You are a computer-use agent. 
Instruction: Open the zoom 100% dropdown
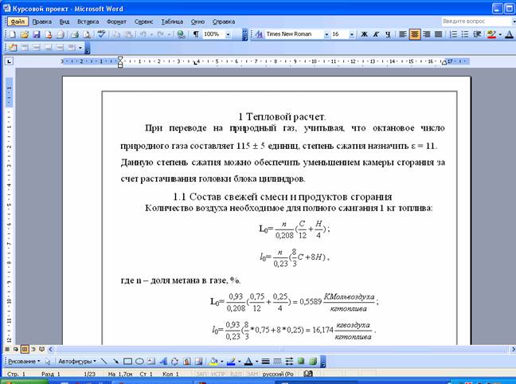[x=228, y=34]
